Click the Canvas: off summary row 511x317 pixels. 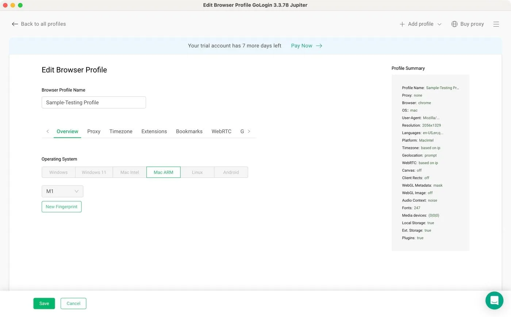click(412, 171)
